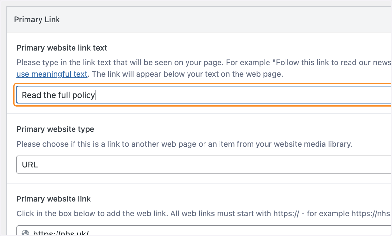Click the 'Primary website link' label
This screenshot has height=236, width=392.
54,199
